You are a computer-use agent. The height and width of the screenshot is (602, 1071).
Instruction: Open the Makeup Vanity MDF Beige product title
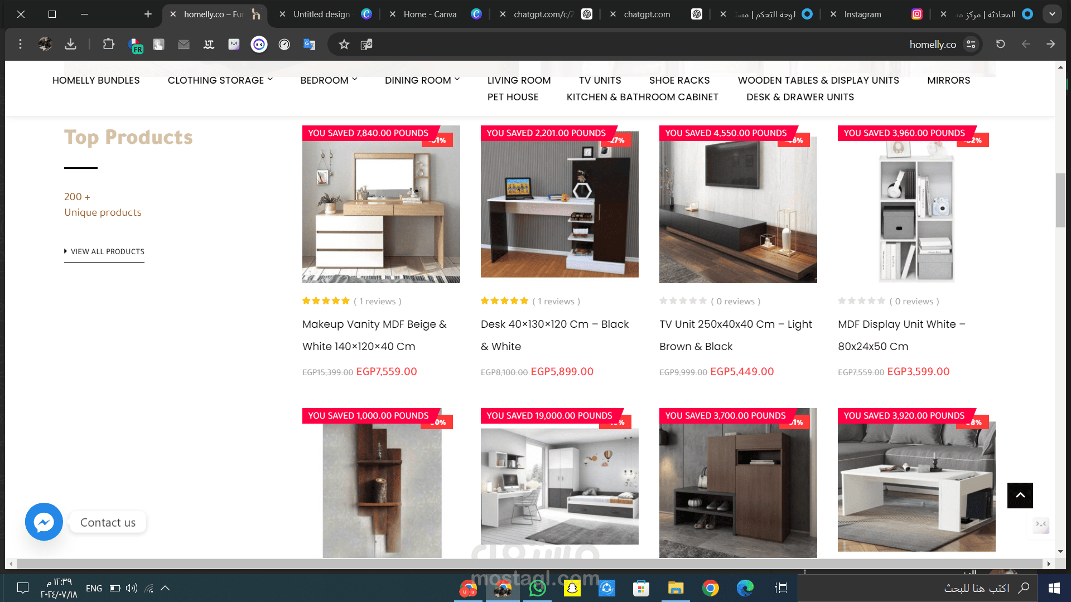click(374, 335)
